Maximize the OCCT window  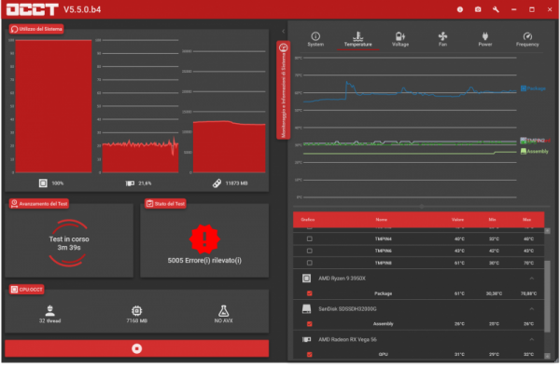[x=532, y=9]
